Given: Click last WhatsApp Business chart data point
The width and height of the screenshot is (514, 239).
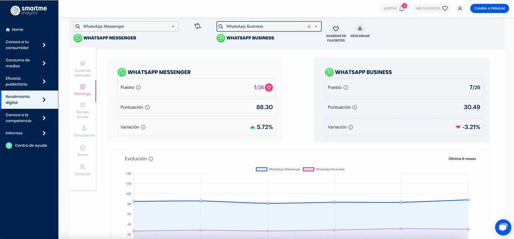Looking at the screenshot, I should coord(468,229).
